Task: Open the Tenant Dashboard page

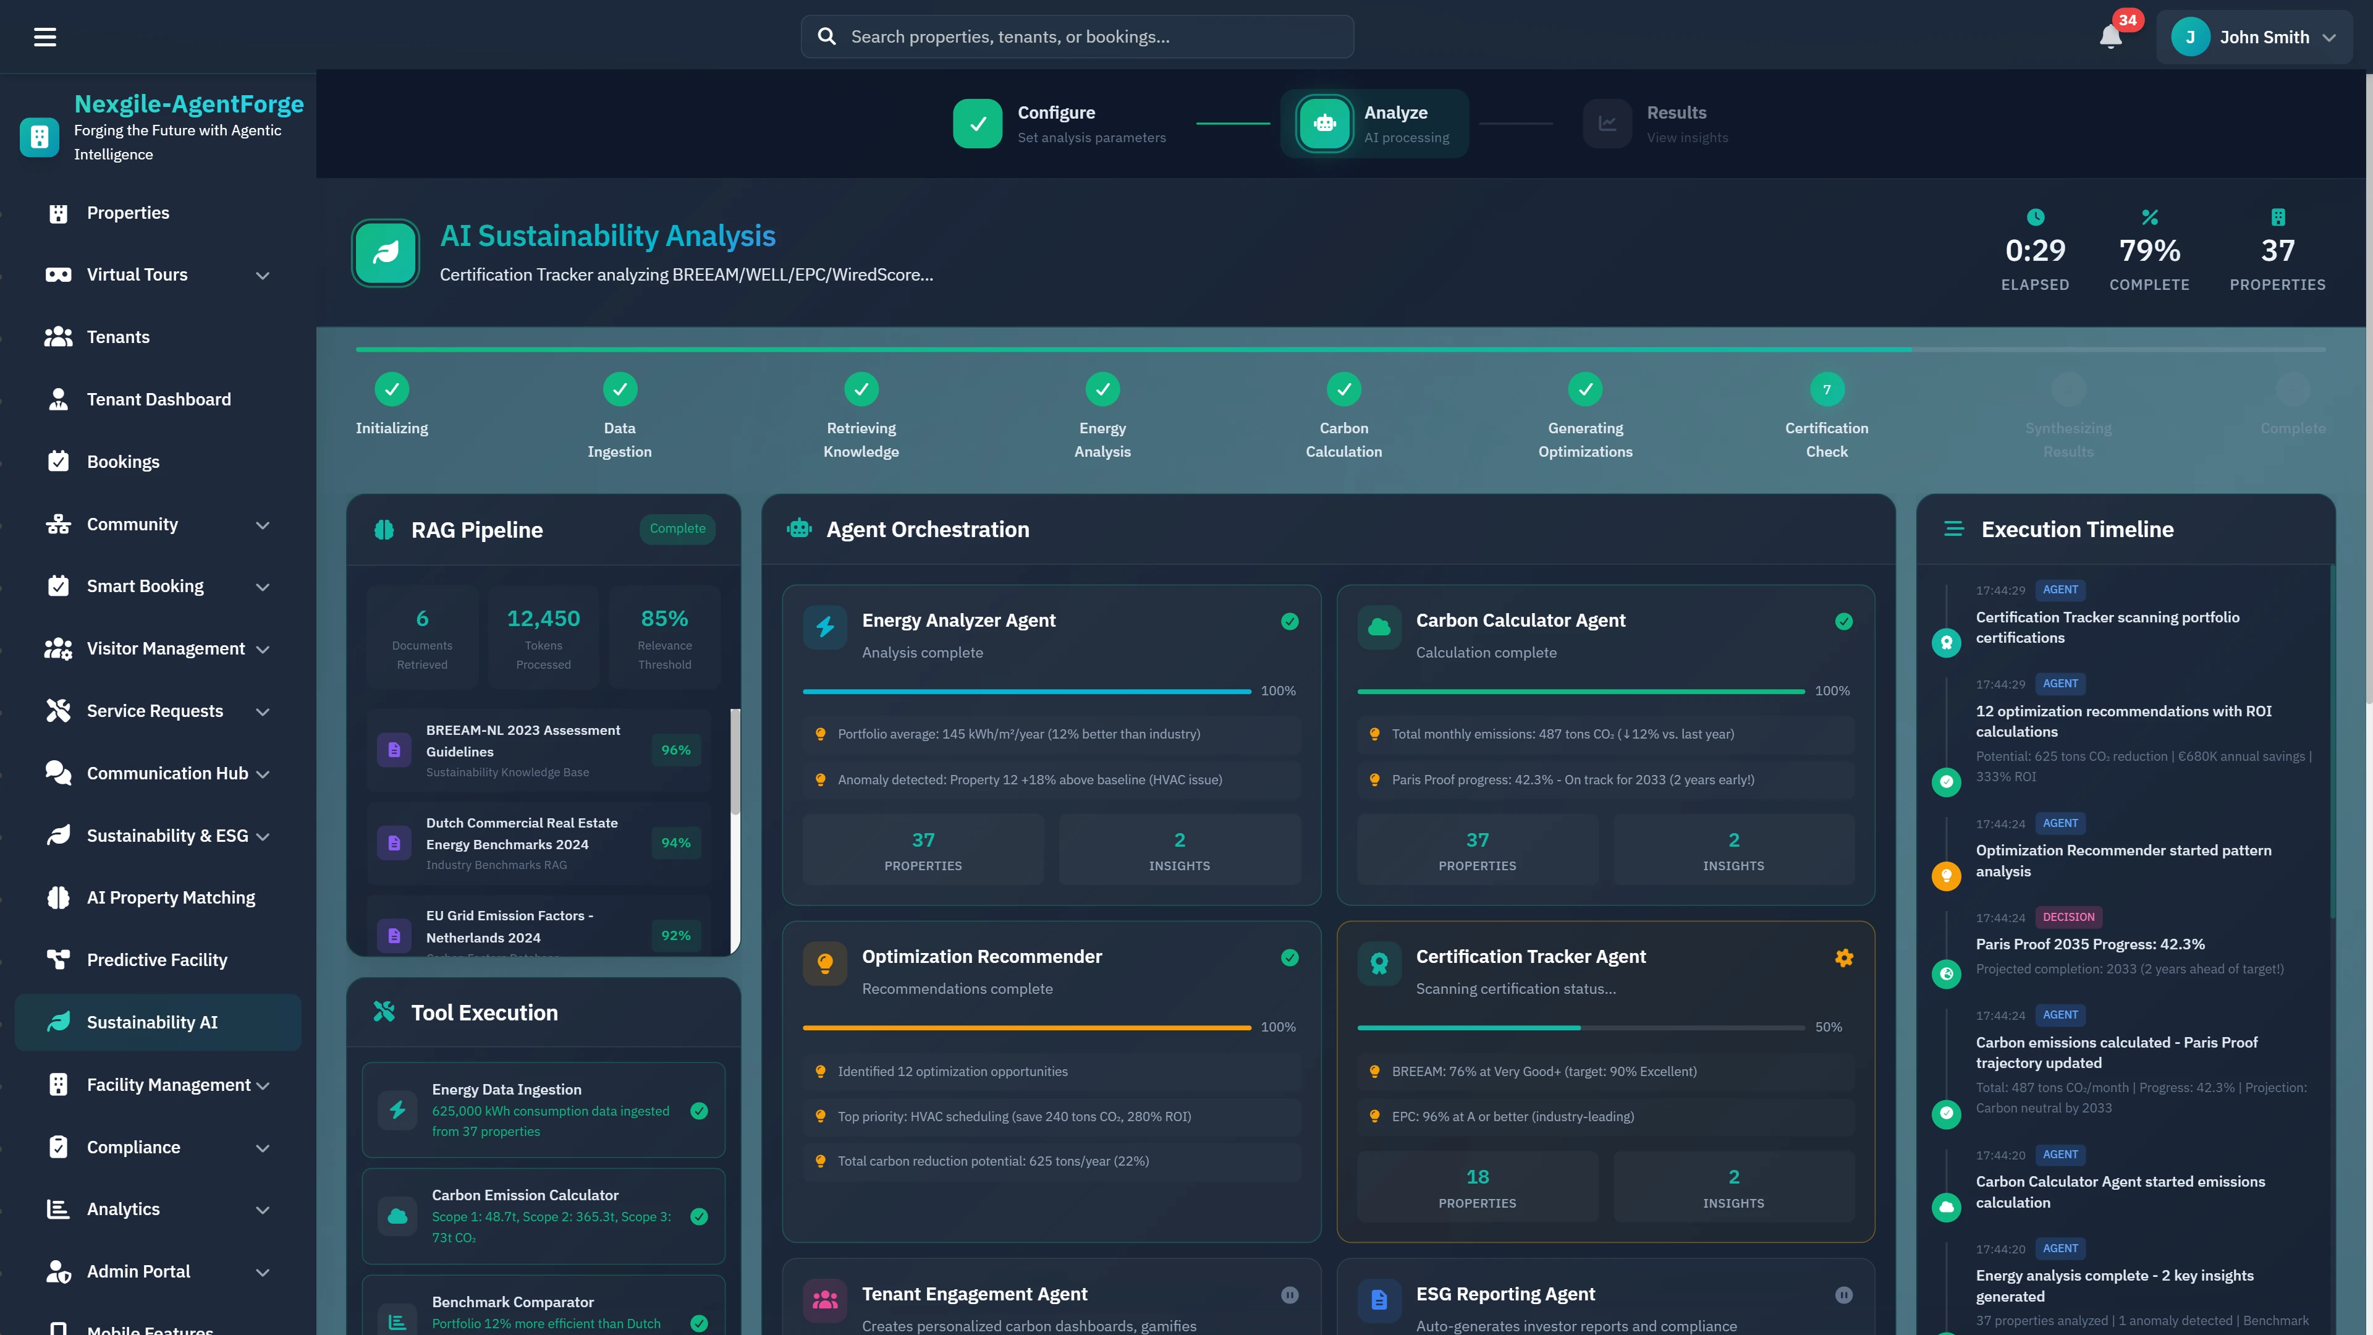Action: click(158, 399)
